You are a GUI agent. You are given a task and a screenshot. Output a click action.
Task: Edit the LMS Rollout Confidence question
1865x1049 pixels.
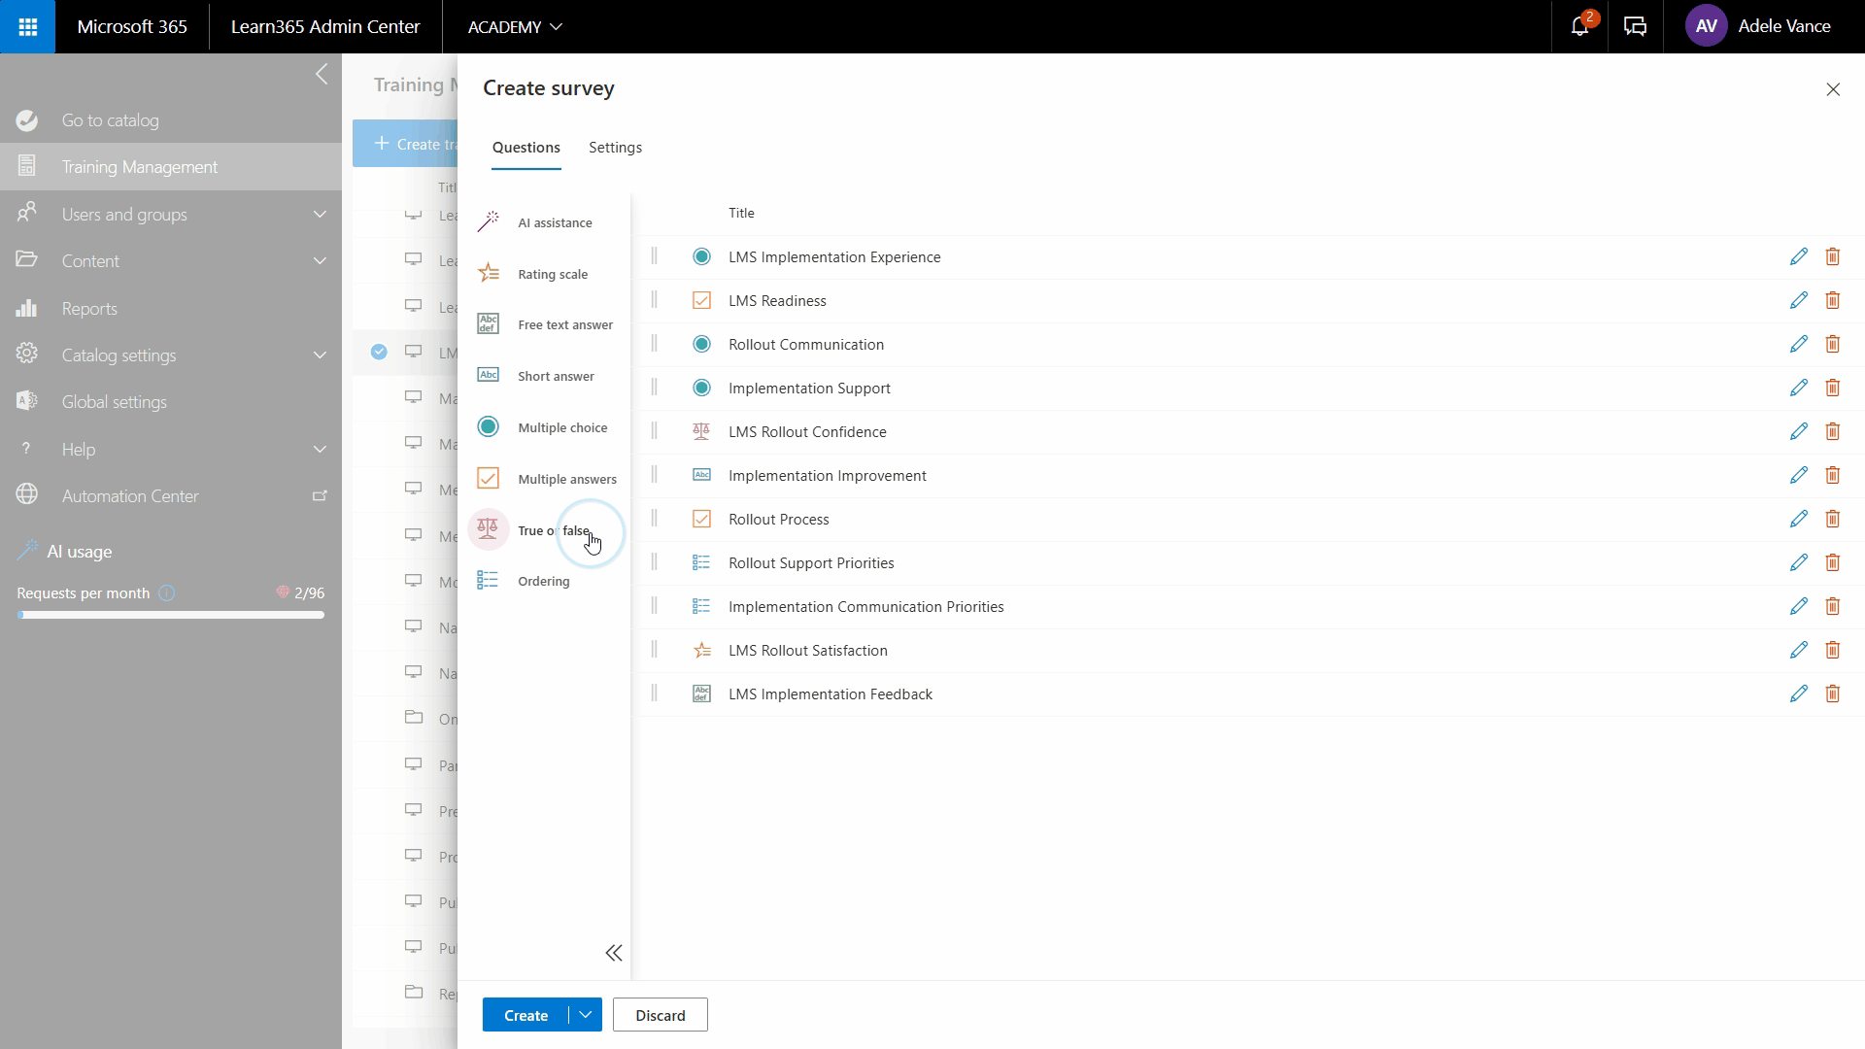click(x=1799, y=431)
